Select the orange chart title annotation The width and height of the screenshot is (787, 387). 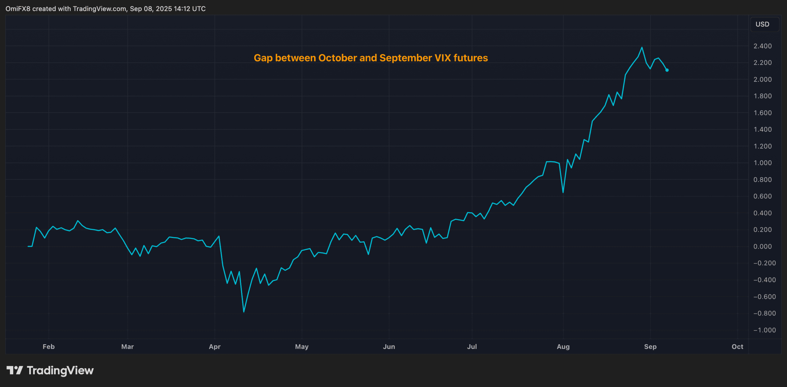(371, 58)
